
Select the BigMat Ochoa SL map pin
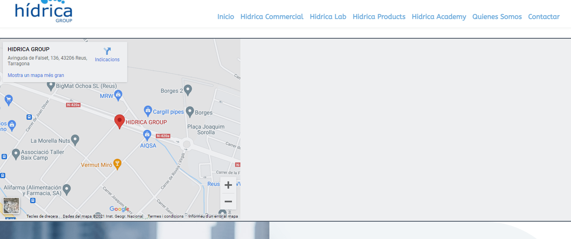51,86
